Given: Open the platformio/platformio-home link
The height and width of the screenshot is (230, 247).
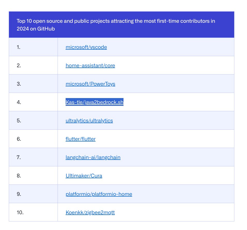Looking at the screenshot, I should (x=99, y=194).
